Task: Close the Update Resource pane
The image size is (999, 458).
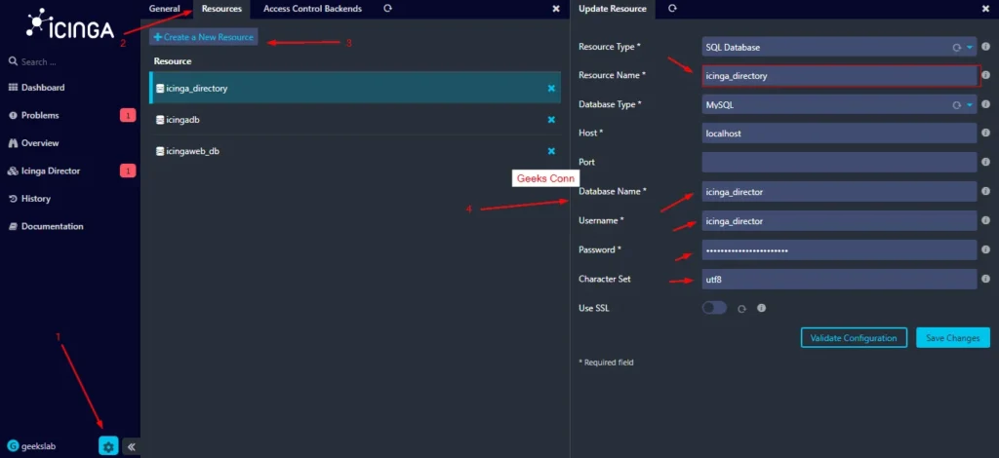Action: pyautogui.click(x=985, y=9)
